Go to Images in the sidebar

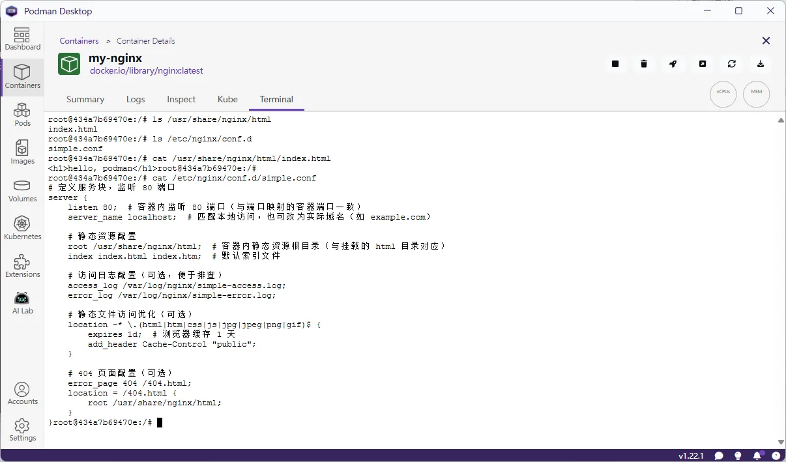click(22, 152)
